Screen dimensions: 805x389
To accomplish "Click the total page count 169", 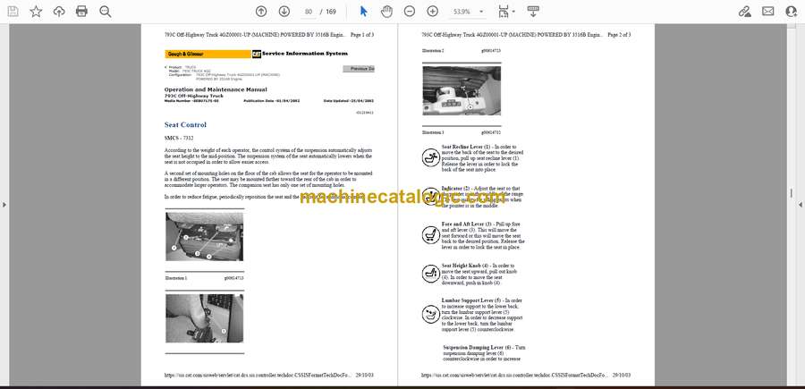I will coord(331,12).
